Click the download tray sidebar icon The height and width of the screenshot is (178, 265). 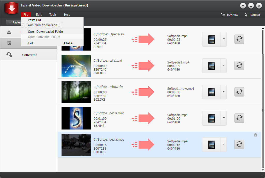click(x=9, y=32)
